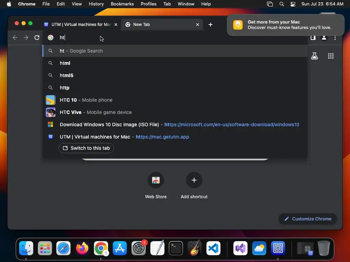The width and height of the screenshot is (350, 262).
Task: Open Safari from the dock
Action: 63,248
